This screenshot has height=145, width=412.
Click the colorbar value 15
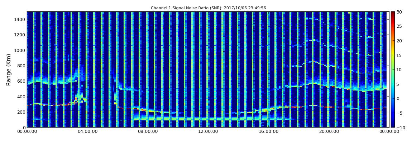click(x=400, y=55)
